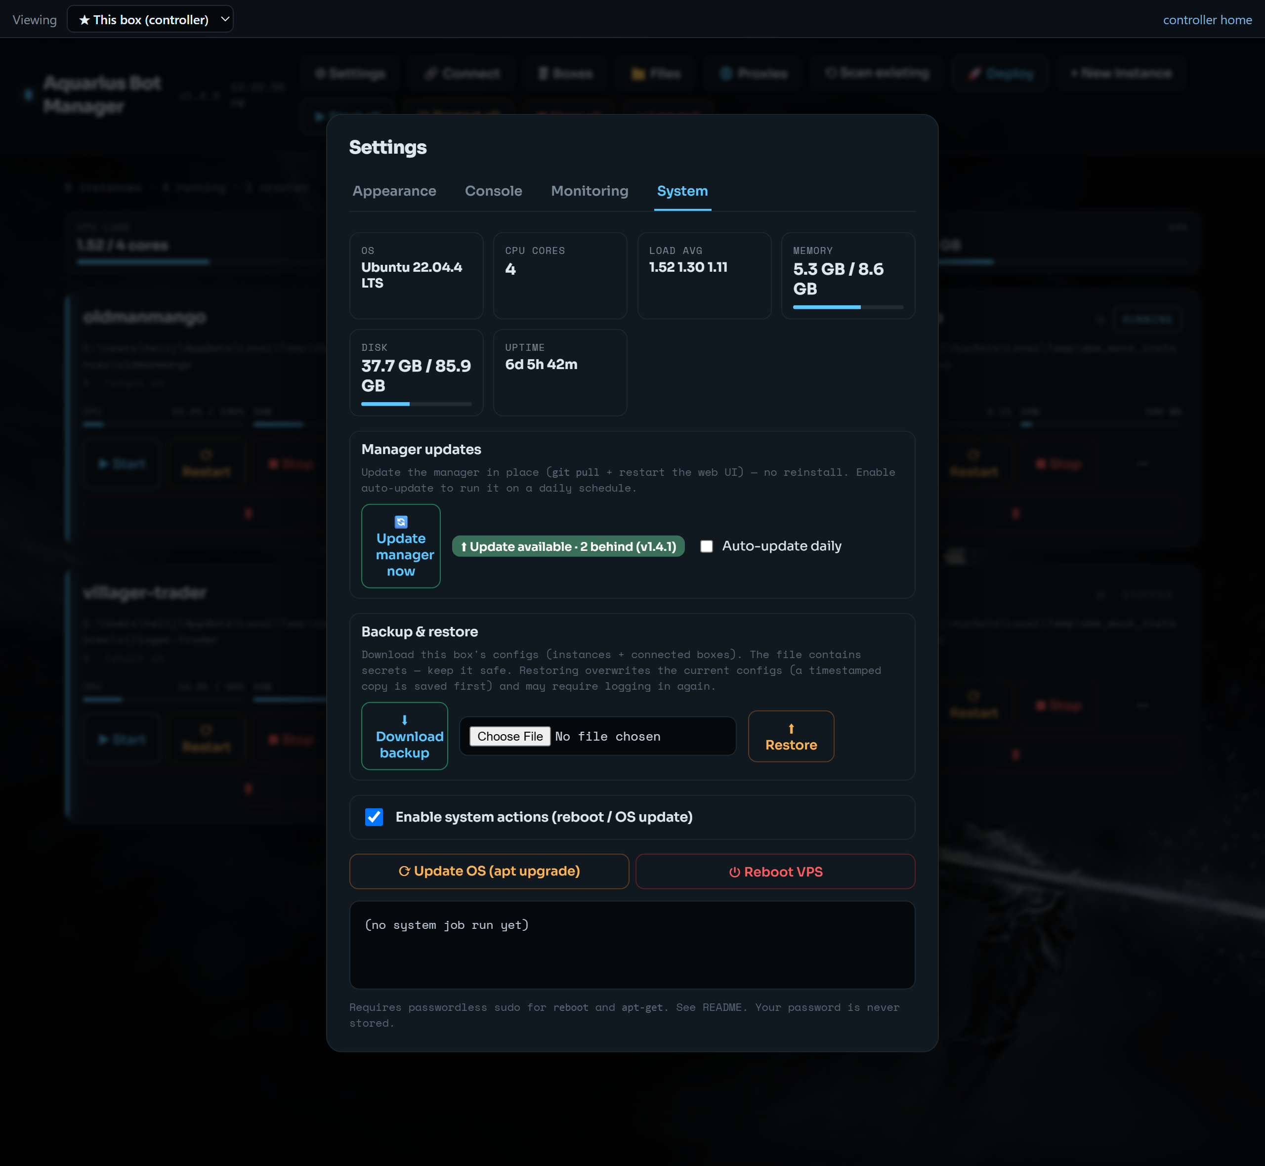The image size is (1265, 1166).
Task: Click the Backup & restore heading
Action: click(420, 631)
